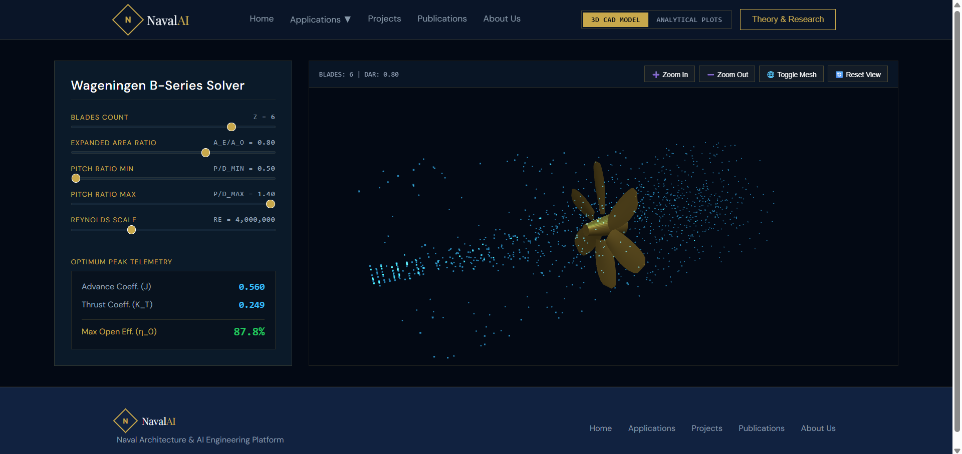The image size is (962, 454).
Task: Switch to Analytical Plots view
Action: pos(689,20)
